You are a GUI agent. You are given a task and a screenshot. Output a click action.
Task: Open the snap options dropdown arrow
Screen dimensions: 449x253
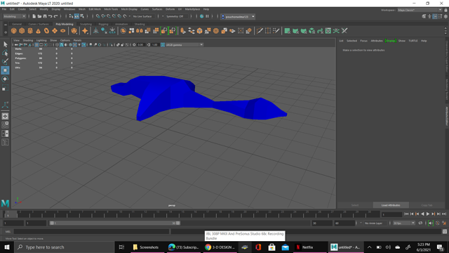(130, 16)
